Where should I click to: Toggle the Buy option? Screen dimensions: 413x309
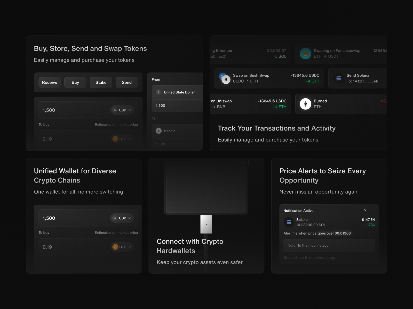click(75, 82)
